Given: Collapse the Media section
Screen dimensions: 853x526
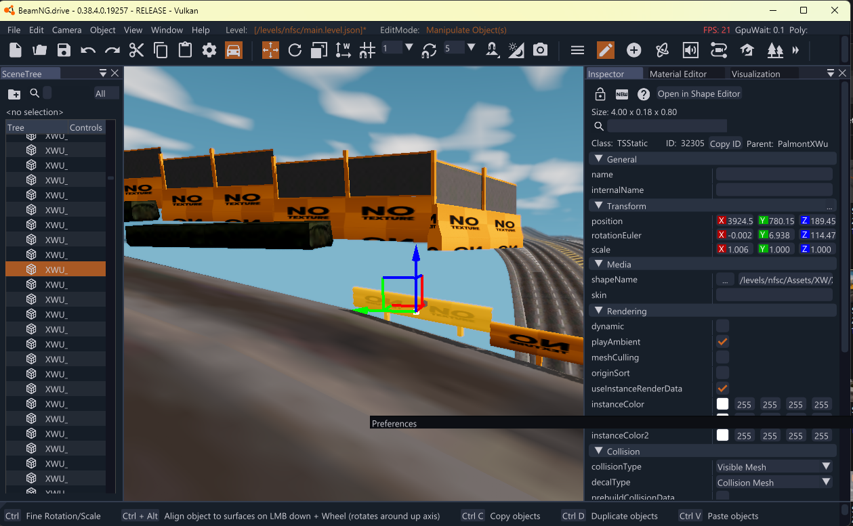Looking at the screenshot, I should click(x=599, y=264).
